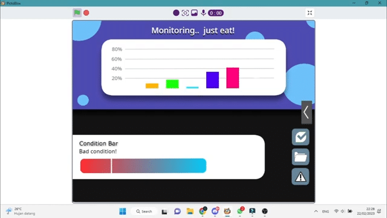Screen dimensions: 387x218
Task: Open the image gallery icon in toolbar
Action: pos(194,13)
